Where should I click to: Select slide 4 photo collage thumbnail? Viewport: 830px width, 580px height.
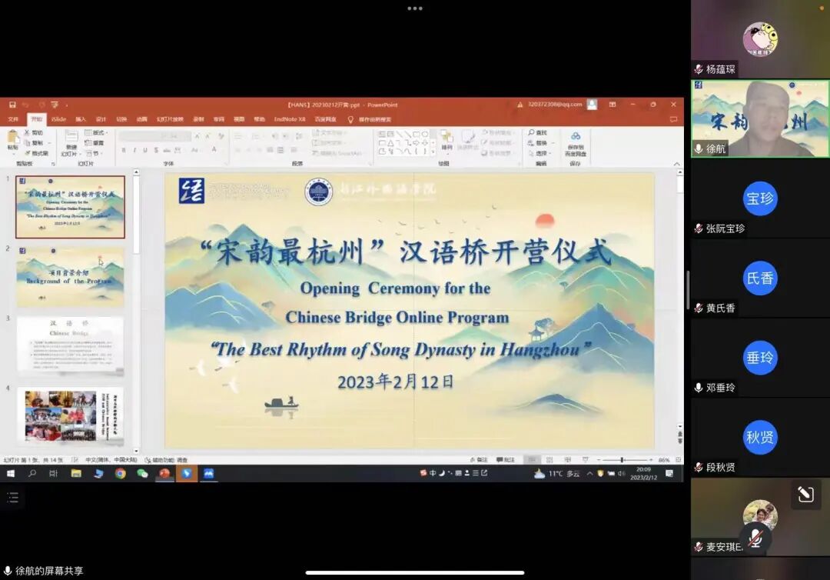tap(71, 417)
